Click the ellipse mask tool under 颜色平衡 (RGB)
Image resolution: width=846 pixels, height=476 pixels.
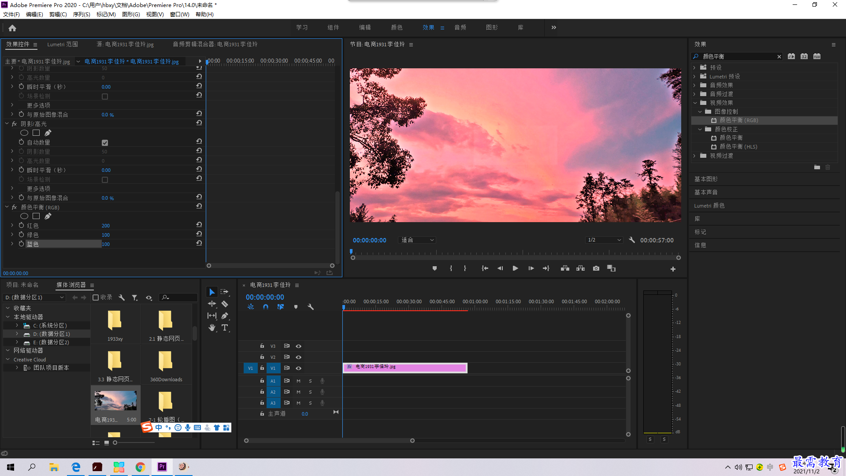click(24, 216)
